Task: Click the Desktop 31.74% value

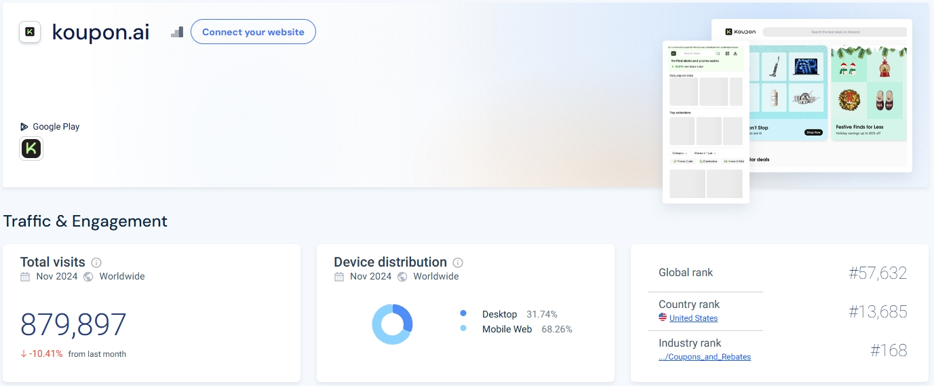Action: click(542, 314)
